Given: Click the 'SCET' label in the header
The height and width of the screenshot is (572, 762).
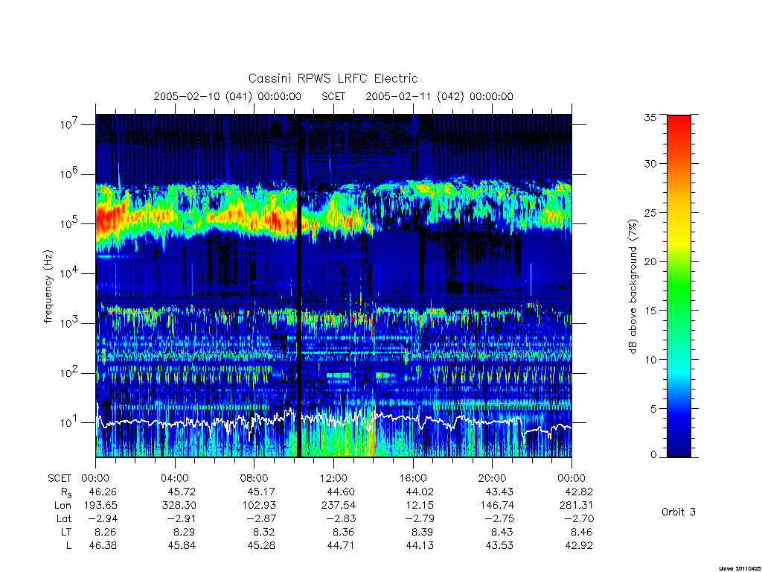Looking at the screenshot, I should [333, 96].
